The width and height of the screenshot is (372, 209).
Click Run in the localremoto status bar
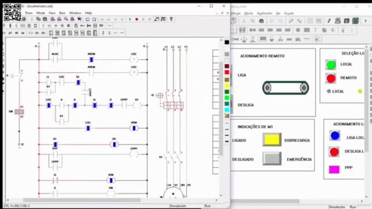pos(208,206)
